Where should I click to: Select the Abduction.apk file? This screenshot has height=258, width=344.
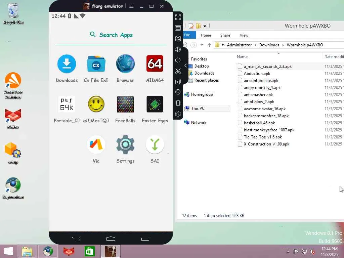(257, 74)
